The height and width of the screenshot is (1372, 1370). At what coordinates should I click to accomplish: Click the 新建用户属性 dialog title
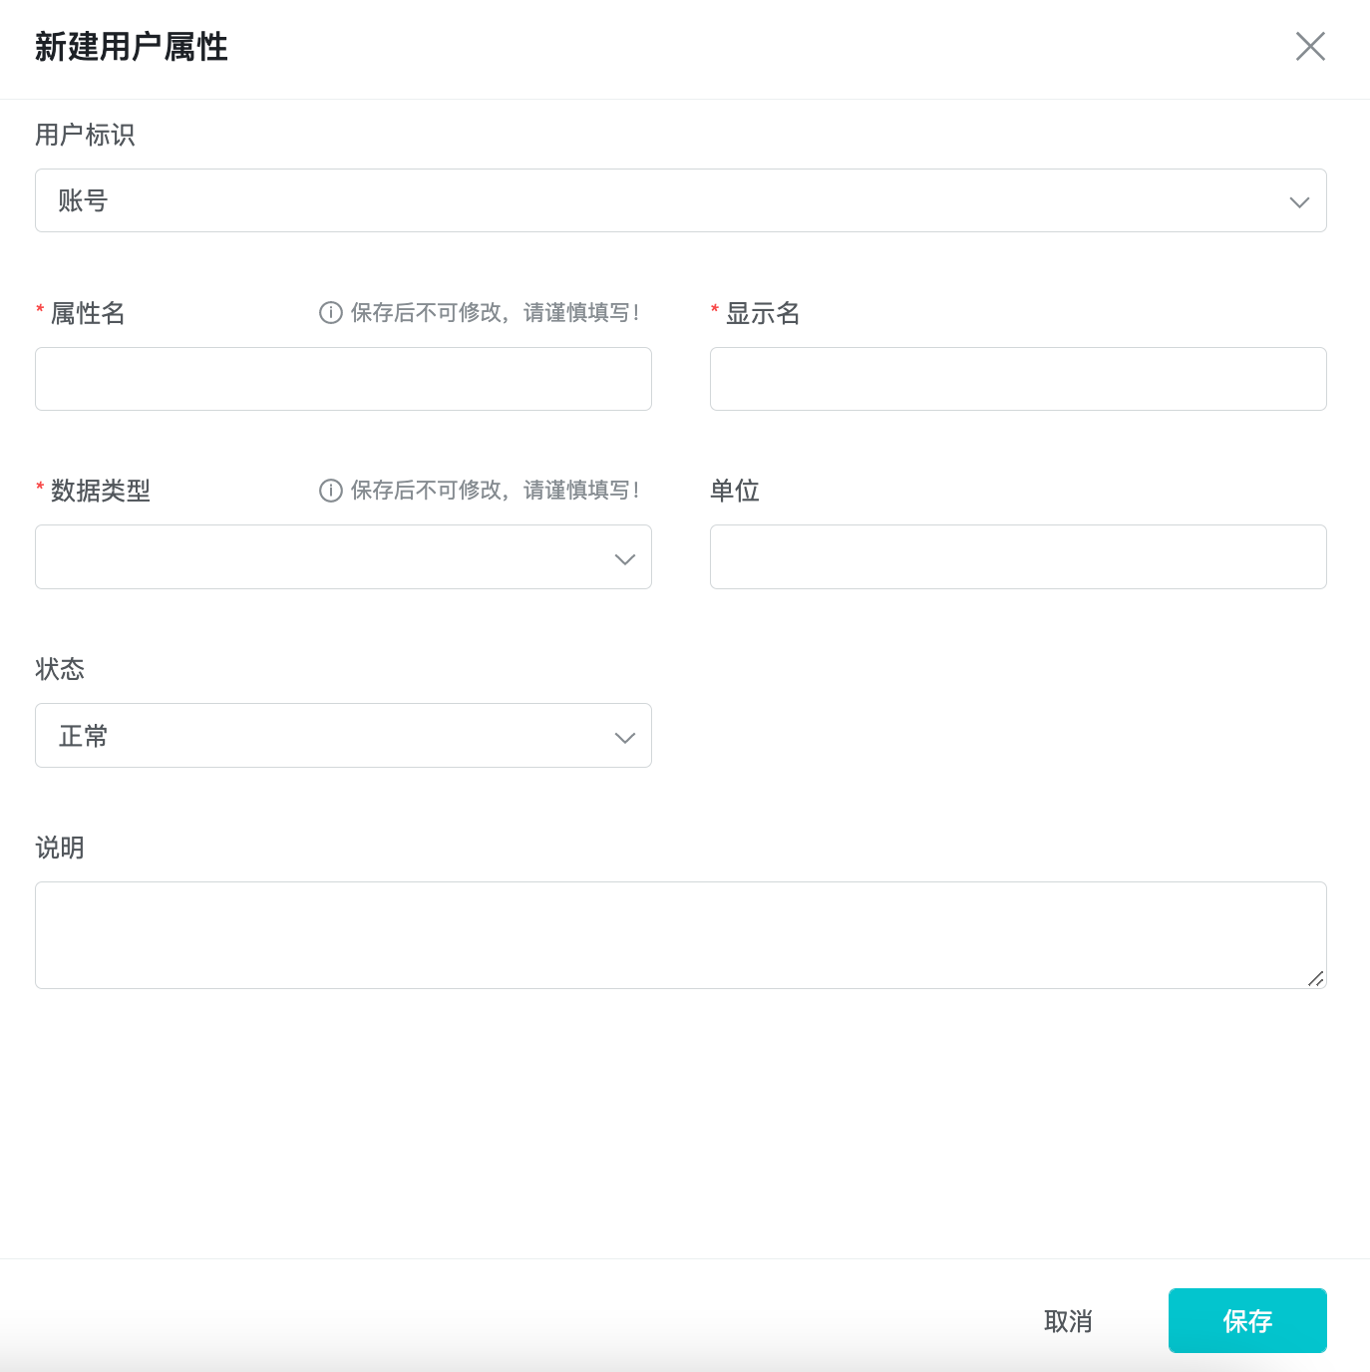pos(133,47)
